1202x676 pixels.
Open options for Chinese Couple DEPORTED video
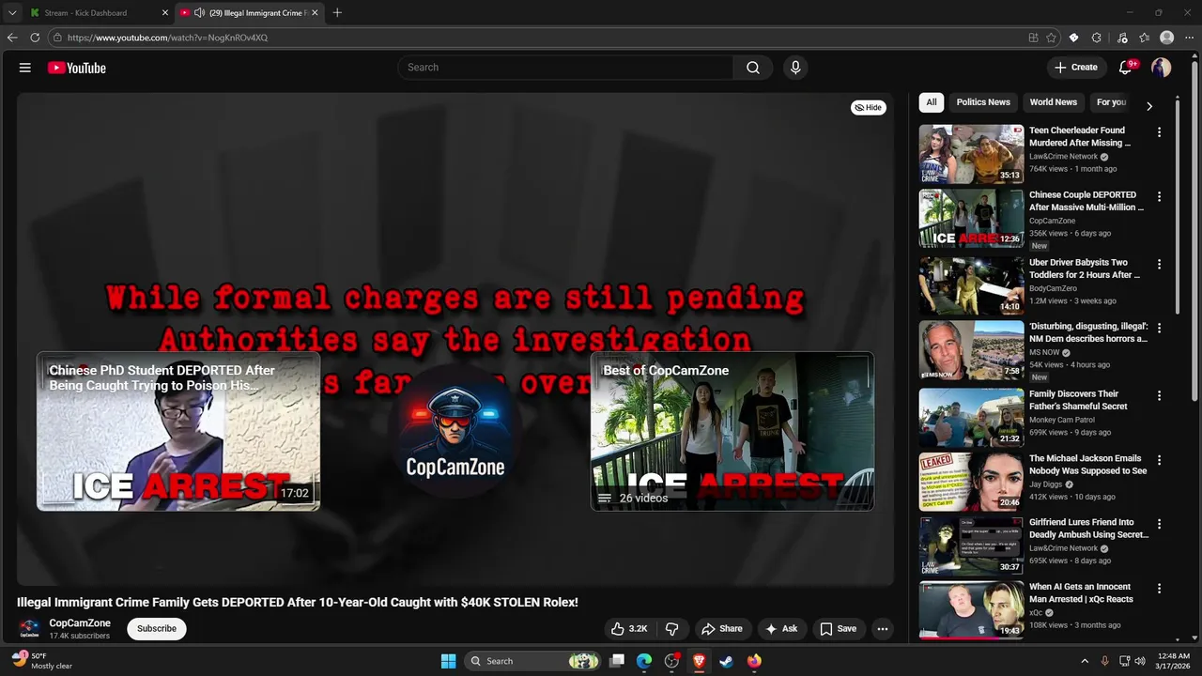[1159, 197]
